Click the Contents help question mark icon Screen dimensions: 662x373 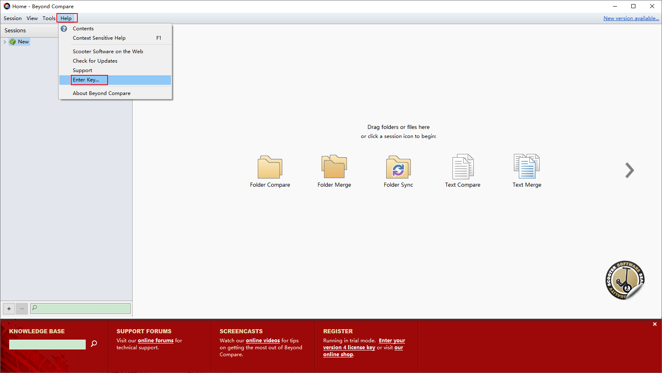click(64, 29)
